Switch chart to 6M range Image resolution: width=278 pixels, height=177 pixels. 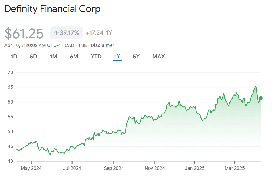(x=74, y=57)
